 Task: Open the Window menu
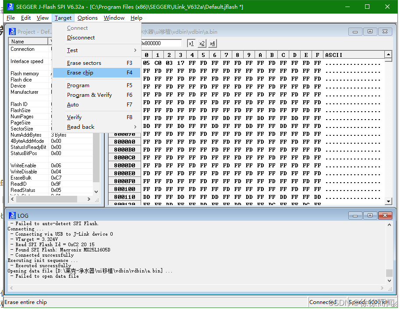[114, 18]
